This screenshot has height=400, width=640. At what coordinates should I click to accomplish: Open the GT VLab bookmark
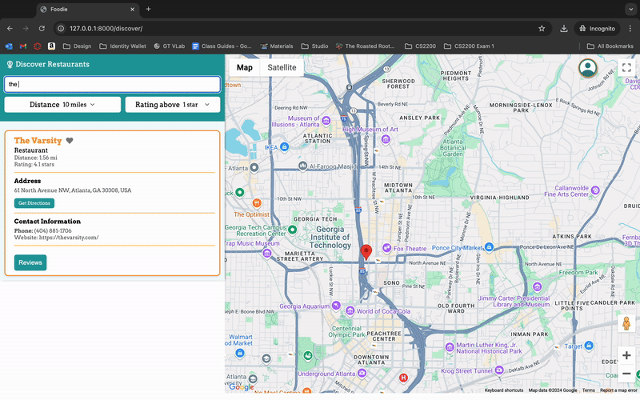[x=169, y=46]
